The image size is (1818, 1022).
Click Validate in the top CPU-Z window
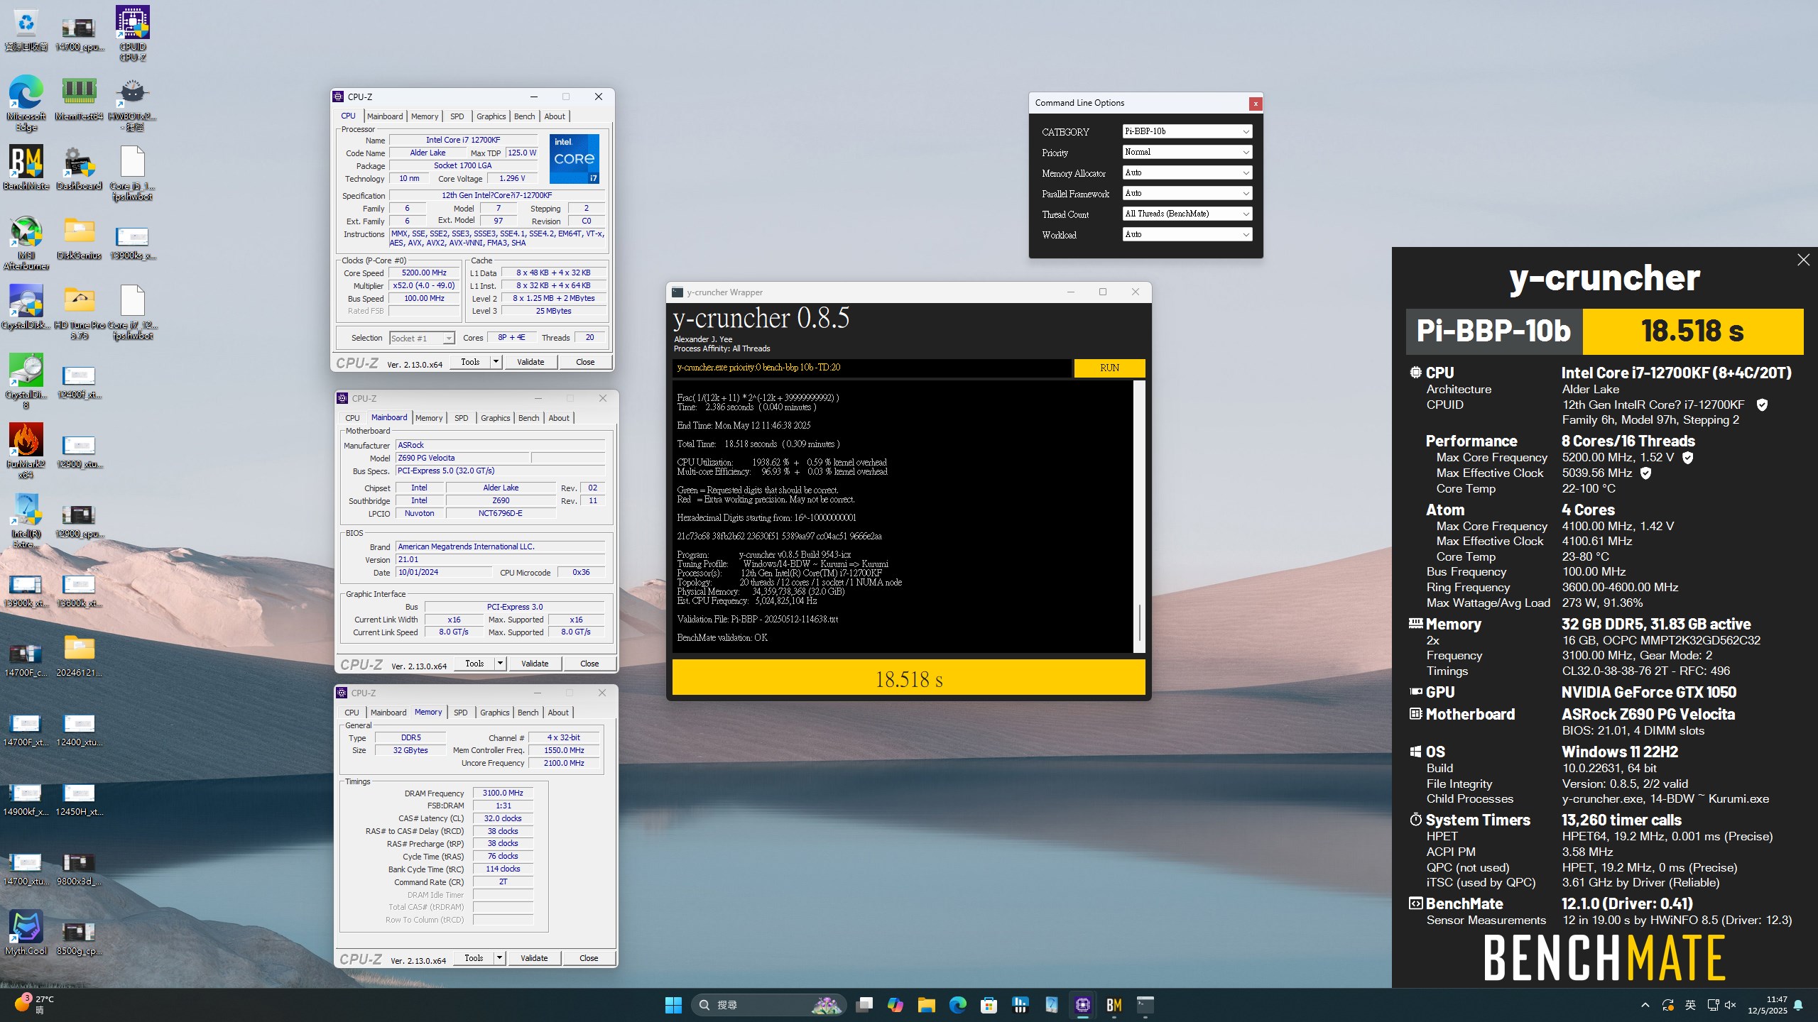pyautogui.click(x=530, y=362)
